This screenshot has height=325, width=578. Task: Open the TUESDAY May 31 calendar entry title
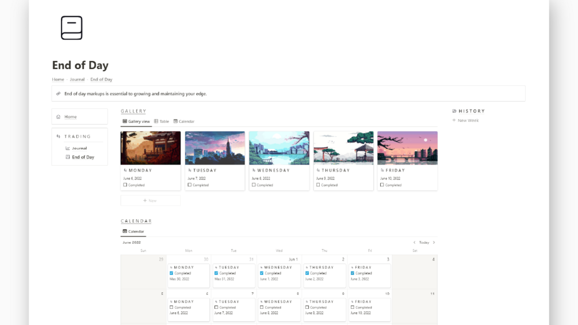pyautogui.click(x=229, y=267)
